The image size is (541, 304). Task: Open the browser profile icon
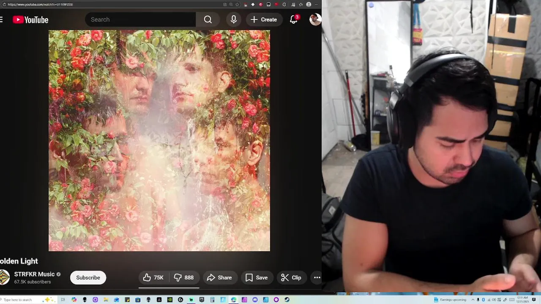309,4
